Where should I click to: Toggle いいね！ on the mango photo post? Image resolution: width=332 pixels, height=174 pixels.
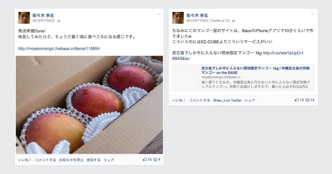25,160
